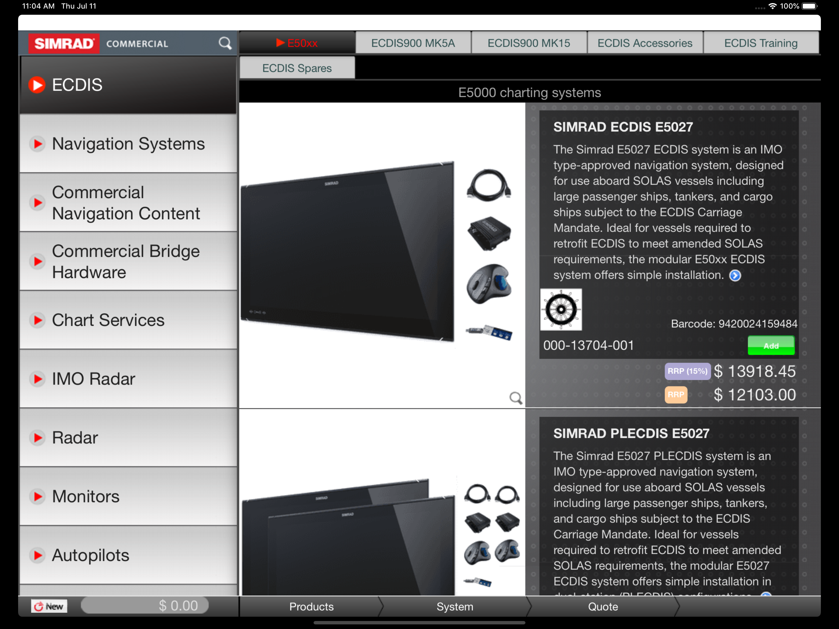
Task: Open the Commercial Bridge Hardware category
Action: tap(128, 261)
